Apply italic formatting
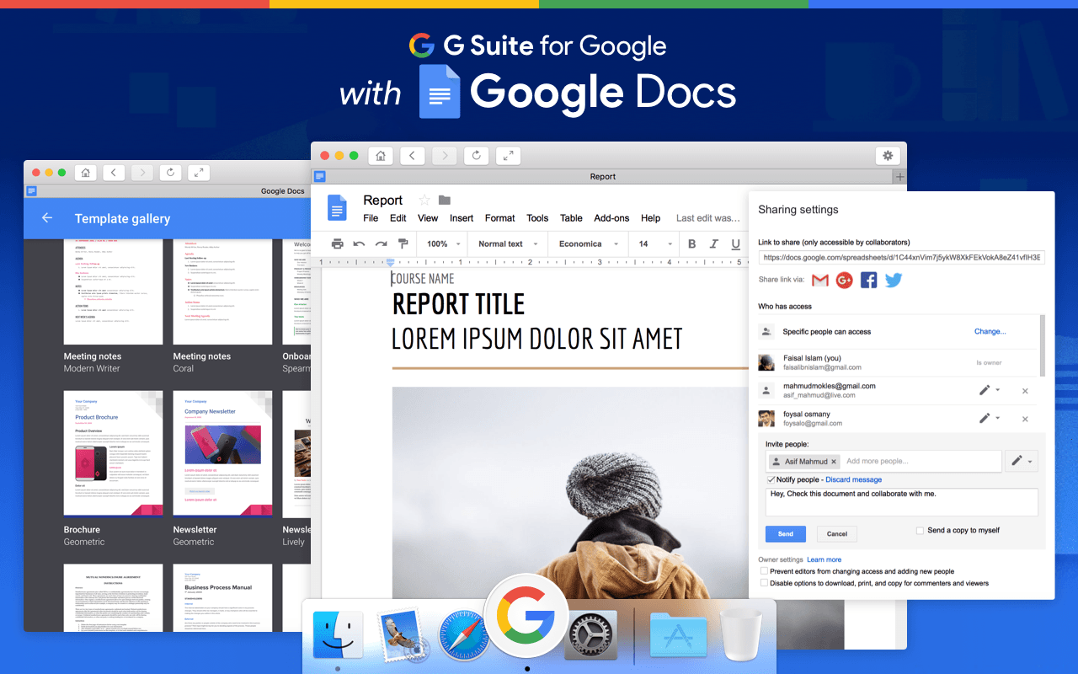Viewport: 1078px width, 674px height. tap(713, 243)
